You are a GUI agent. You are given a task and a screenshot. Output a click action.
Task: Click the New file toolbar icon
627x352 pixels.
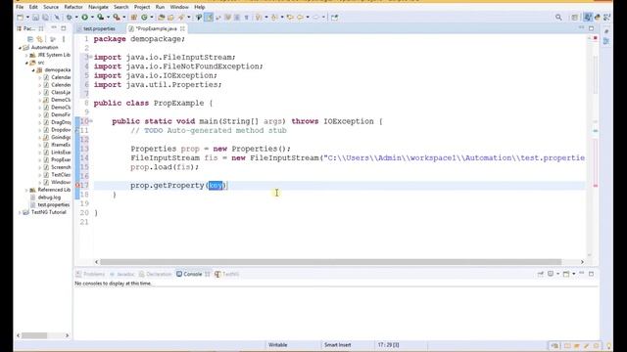(20, 18)
